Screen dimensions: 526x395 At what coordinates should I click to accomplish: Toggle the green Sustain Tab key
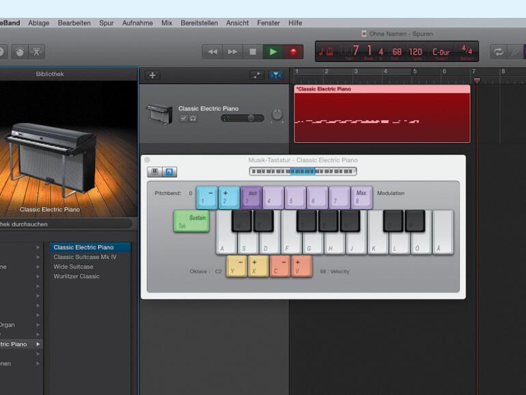(191, 221)
